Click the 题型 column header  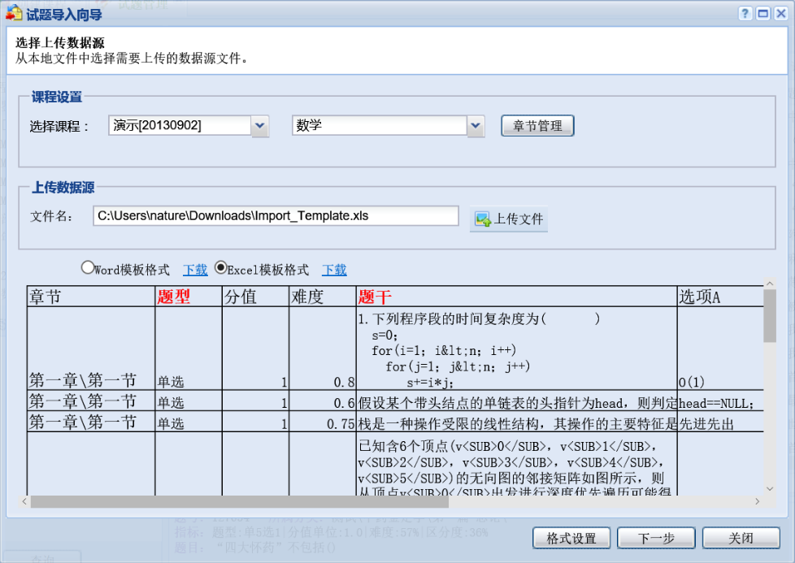pyautogui.click(x=173, y=297)
